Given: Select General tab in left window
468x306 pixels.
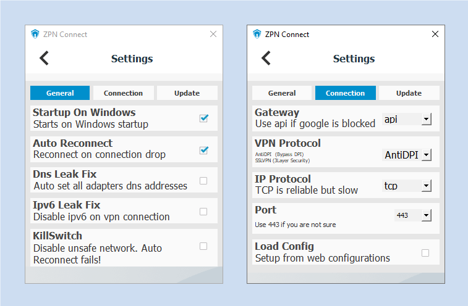Looking at the screenshot, I should (60, 93).
